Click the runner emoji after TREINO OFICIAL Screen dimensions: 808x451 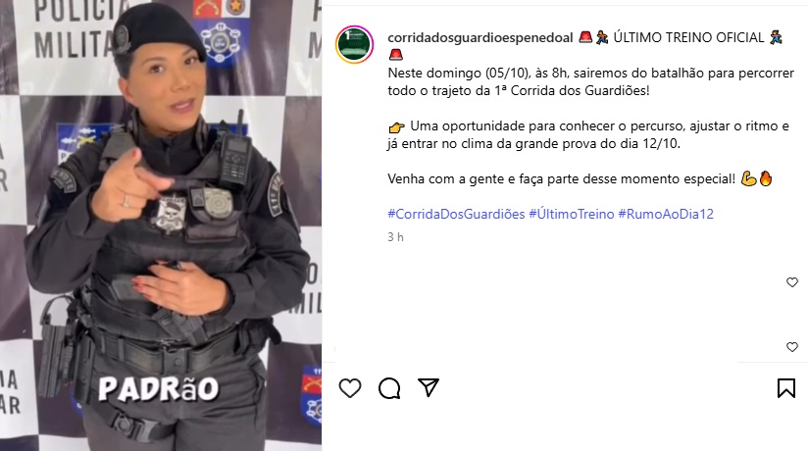[776, 37]
